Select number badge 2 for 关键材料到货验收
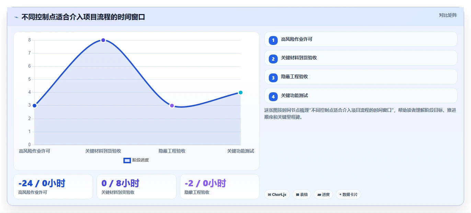The width and height of the screenshot is (471, 213). point(273,59)
